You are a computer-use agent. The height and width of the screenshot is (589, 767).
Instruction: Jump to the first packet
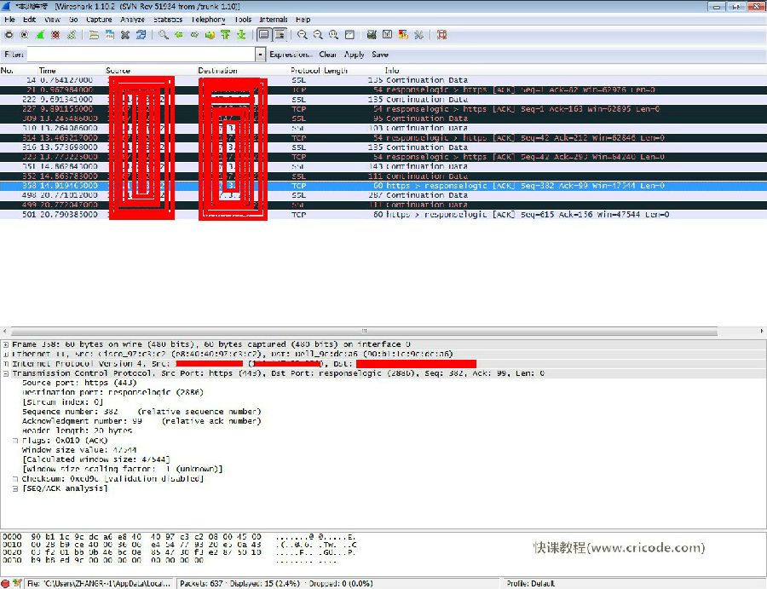pyautogui.click(x=226, y=35)
